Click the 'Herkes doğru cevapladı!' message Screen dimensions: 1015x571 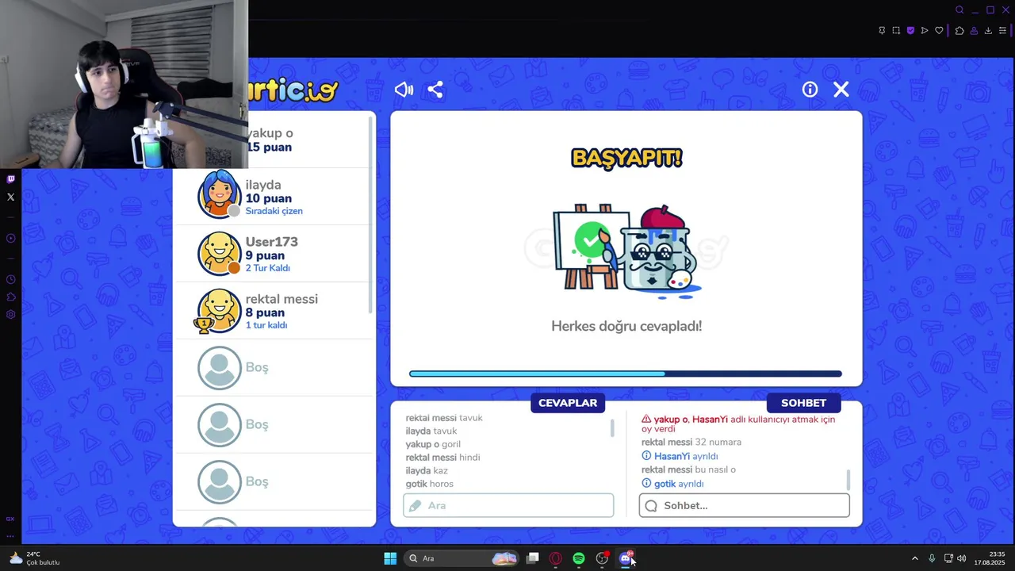[x=626, y=326]
